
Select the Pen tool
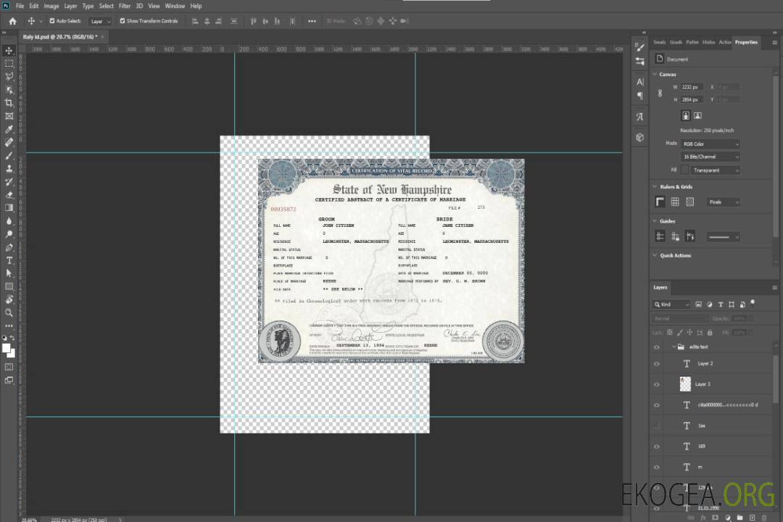(9, 247)
